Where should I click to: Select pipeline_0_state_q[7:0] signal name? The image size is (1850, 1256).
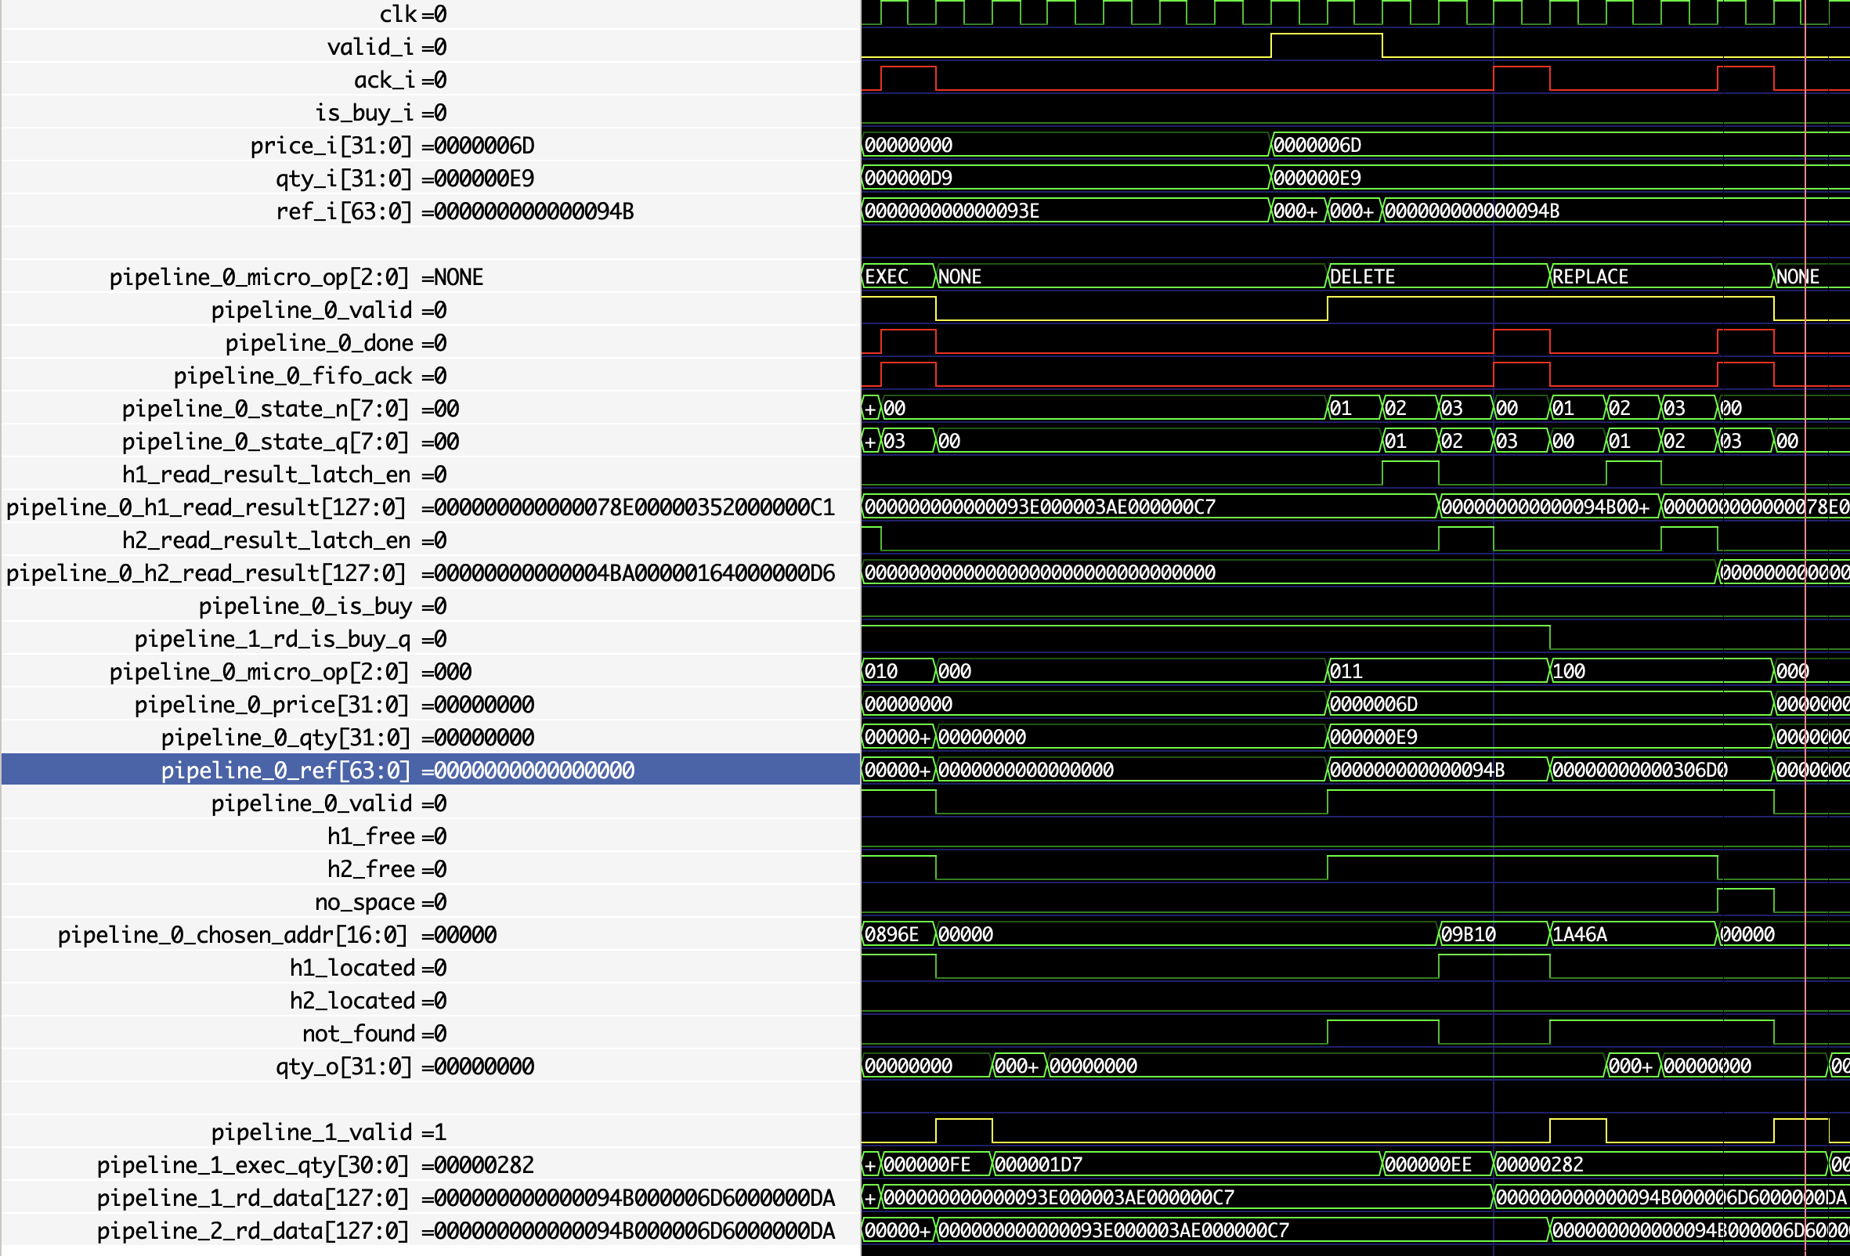click(267, 441)
